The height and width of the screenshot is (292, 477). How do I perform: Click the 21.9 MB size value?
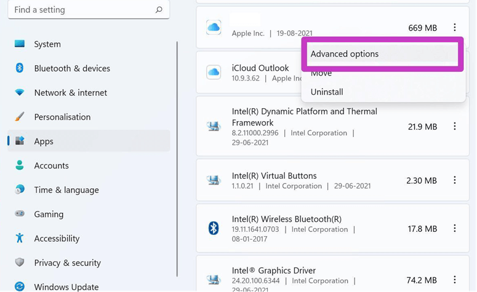(423, 127)
